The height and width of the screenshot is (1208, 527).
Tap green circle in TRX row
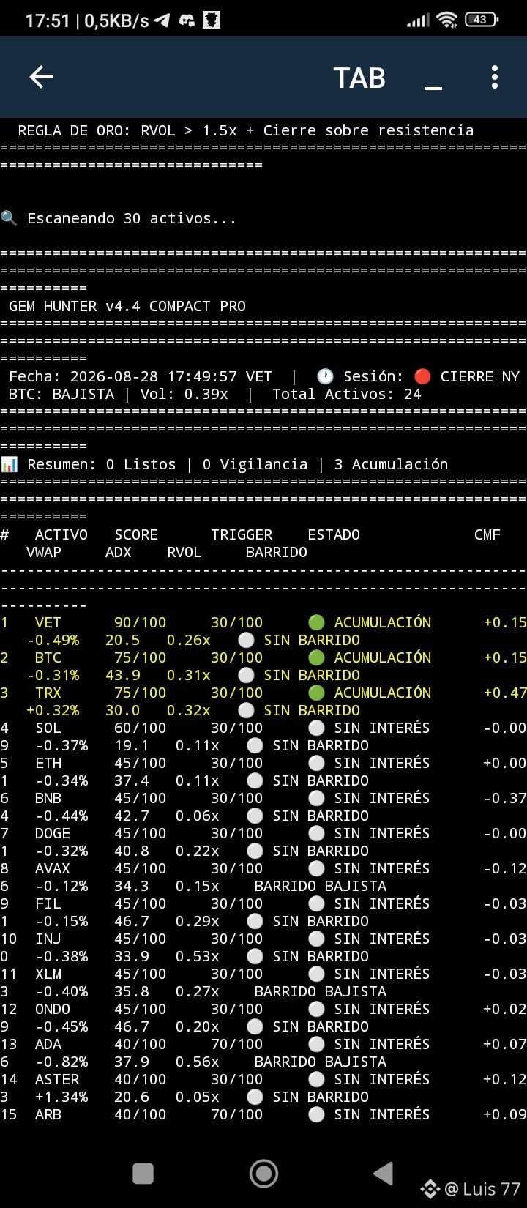(x=316, y=693)
